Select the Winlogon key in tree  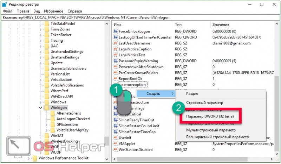(59, 108)
